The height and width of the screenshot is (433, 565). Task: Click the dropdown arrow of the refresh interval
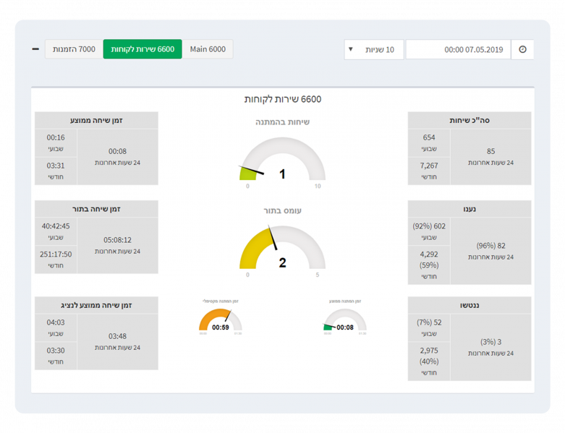pyautogui.click(x=351, y=50)
